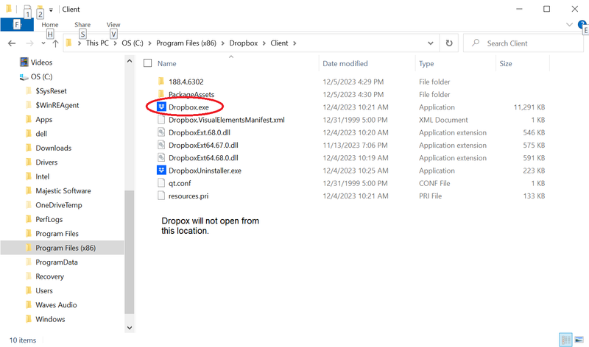589x347 pixels.
Task: Open the View ribbon tab
Action: click(x=113, y=24)
